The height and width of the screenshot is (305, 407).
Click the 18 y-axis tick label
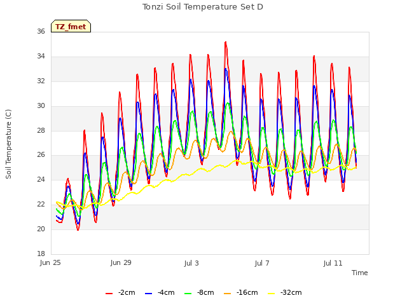pos(41,254)
